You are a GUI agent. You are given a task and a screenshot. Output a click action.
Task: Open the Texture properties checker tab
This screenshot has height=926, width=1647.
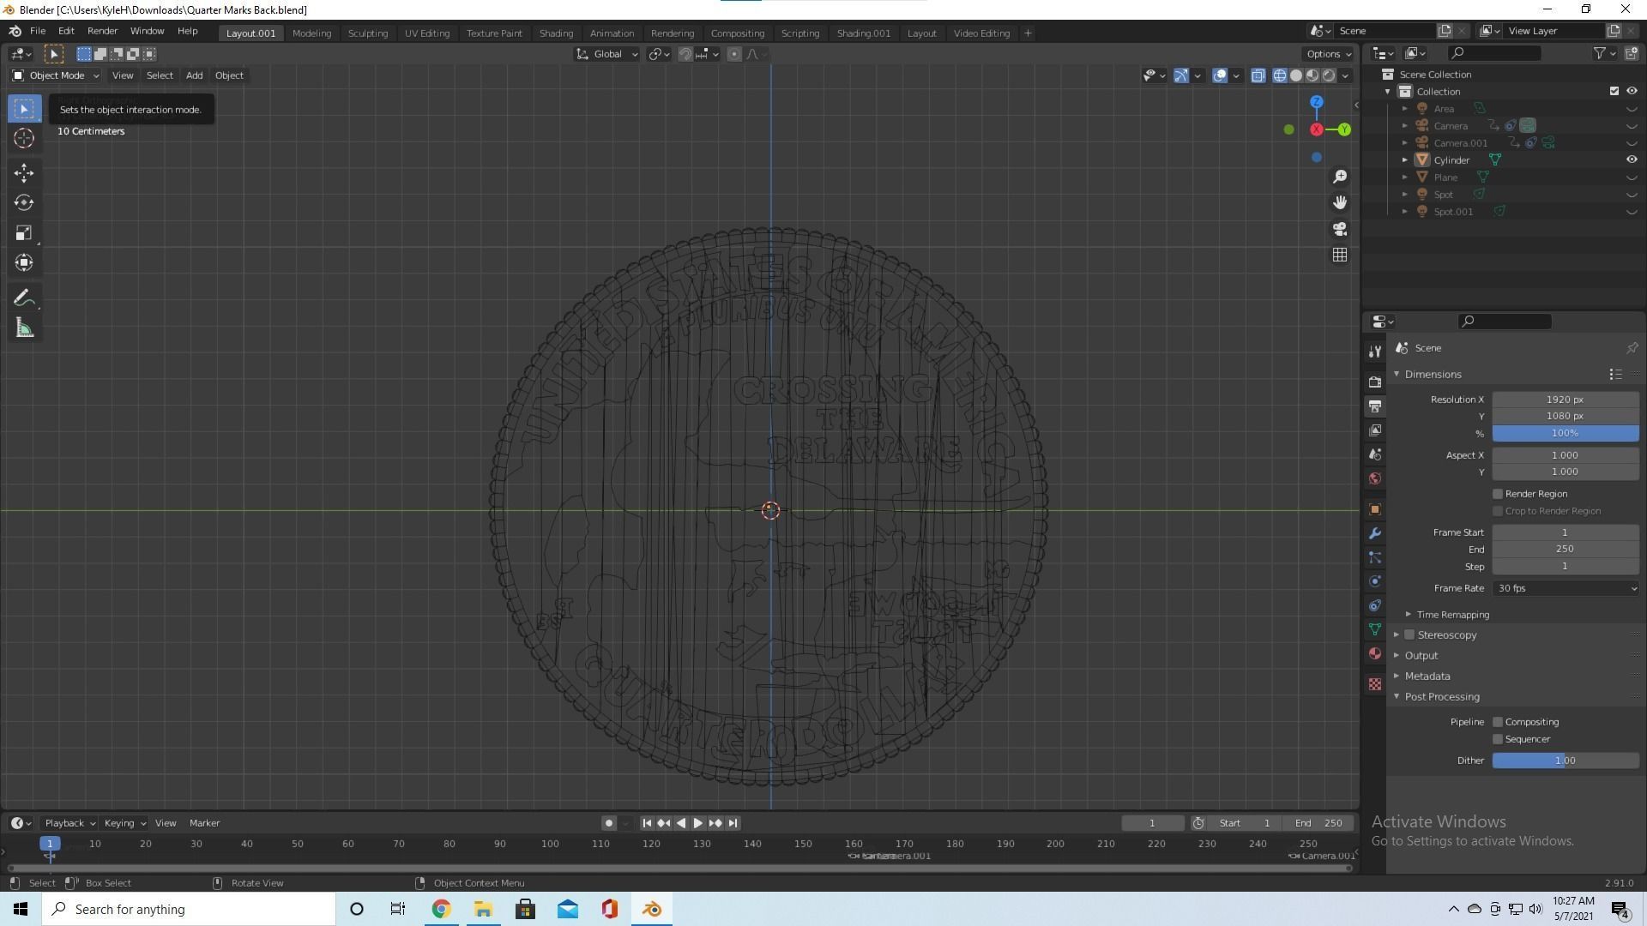pyautogui.click(x=1375, y=684)
